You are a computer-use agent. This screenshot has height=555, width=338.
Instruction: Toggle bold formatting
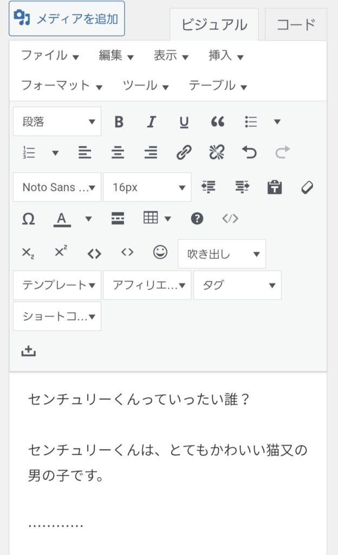click(x=119, y=122)
